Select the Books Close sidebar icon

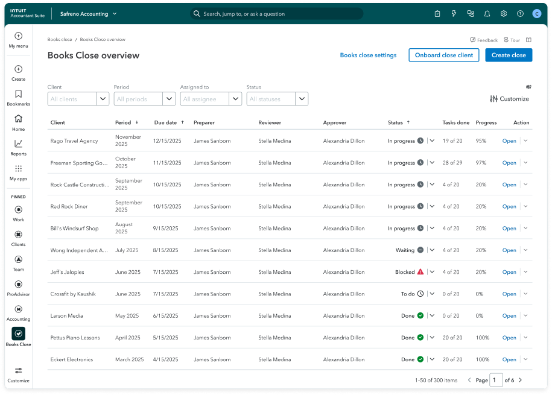click(x=18, y=333)
